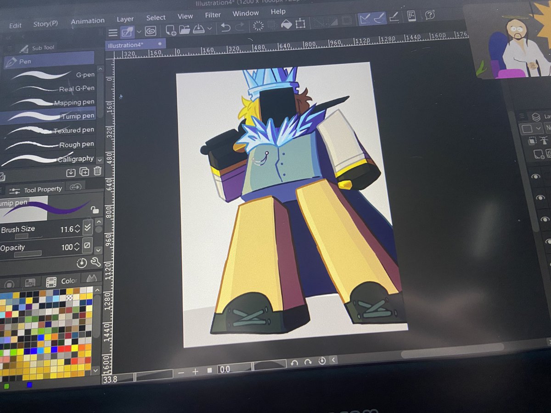Click the color set scroll-down arrow
The height and width of the screenshot is (413, 551).
[x=96, y=370]
